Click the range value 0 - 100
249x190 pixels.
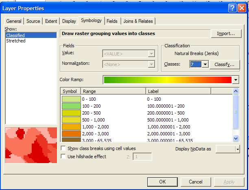[x=89, y=99]
